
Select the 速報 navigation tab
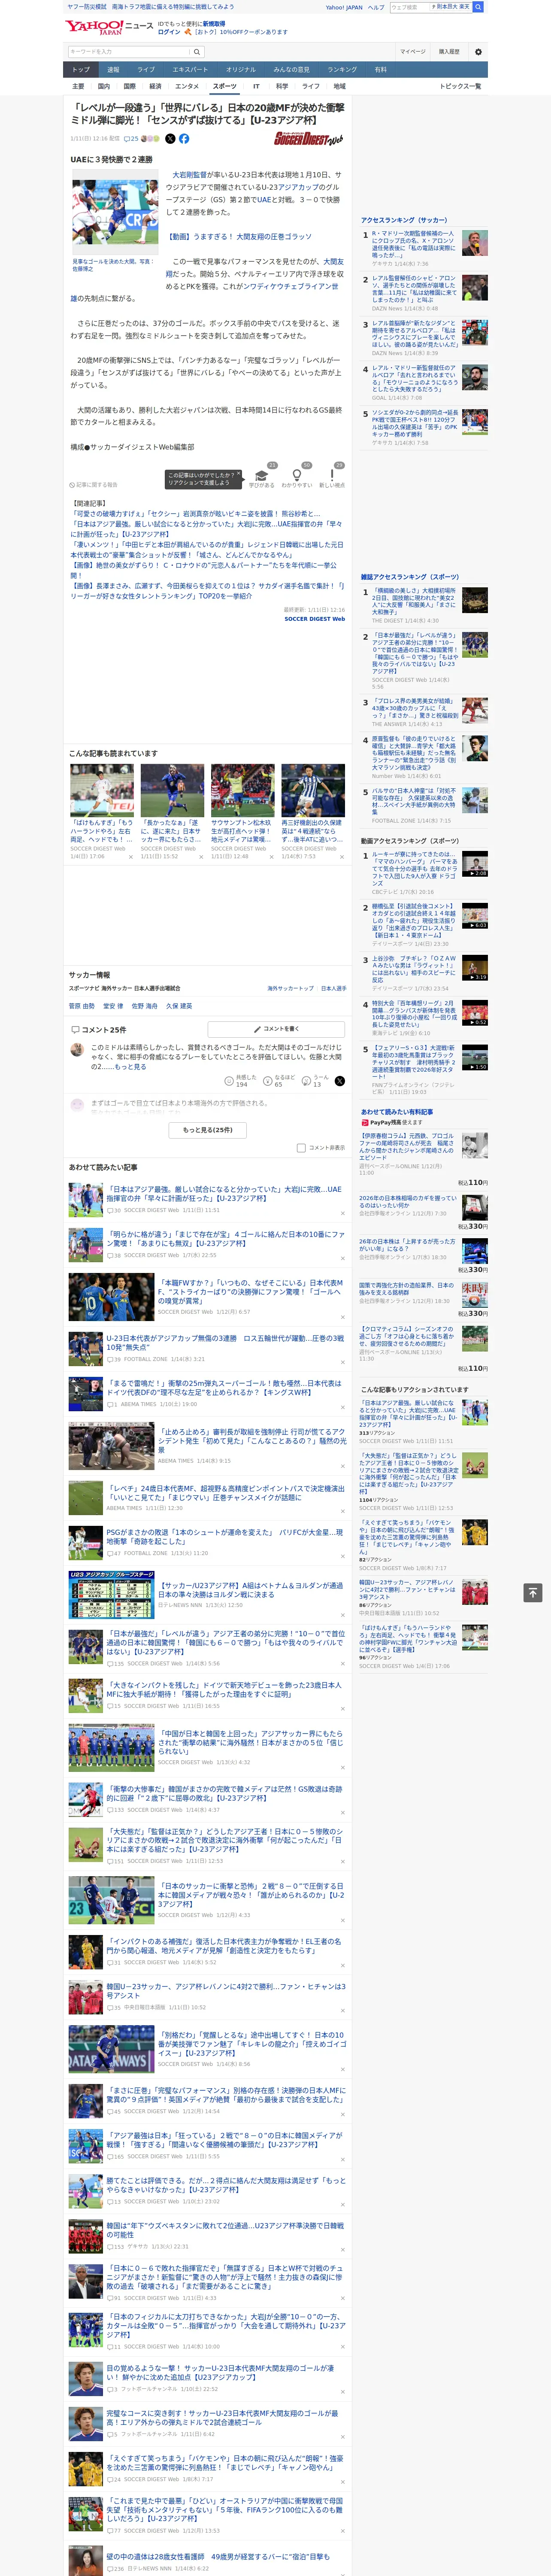(x=113, y=70)
